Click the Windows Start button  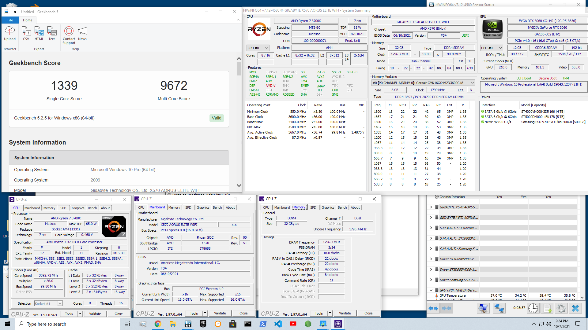pyautogui.click(x=7, y=324)
